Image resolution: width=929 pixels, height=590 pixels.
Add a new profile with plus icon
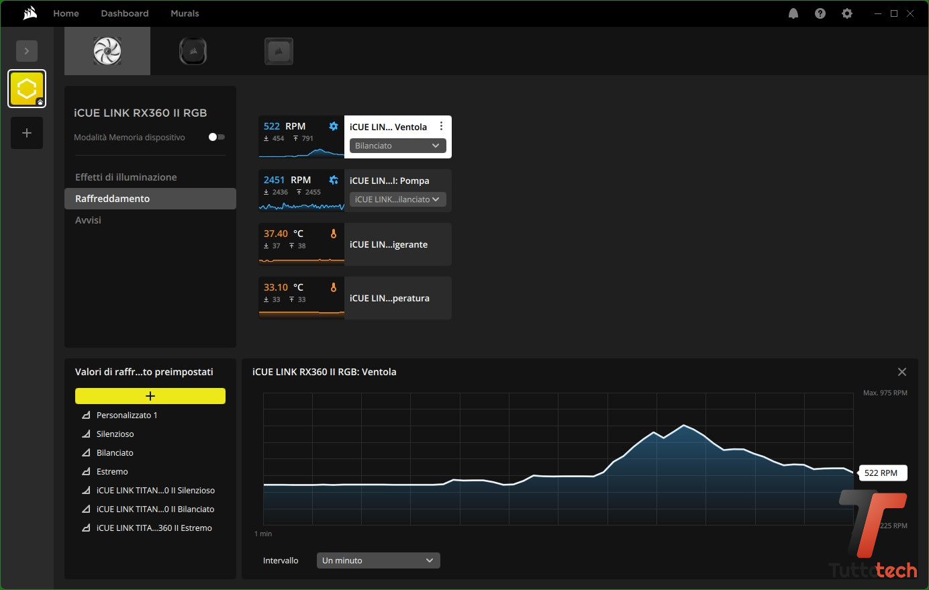27,133
